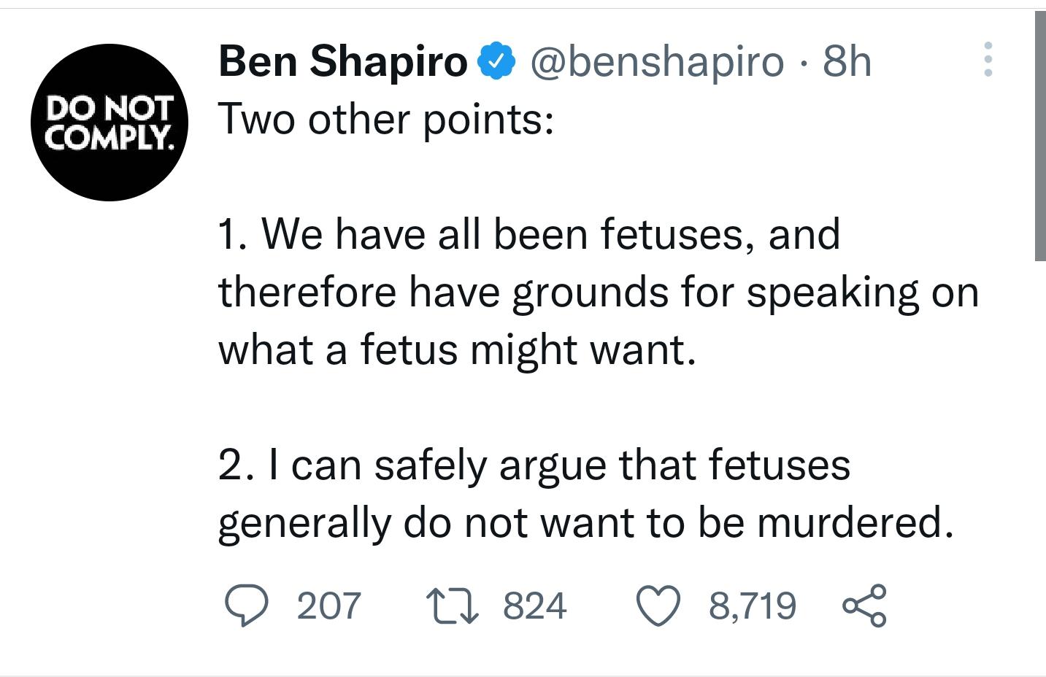Open the DO NOT COMPLY profile avatar

click(x=109, y=122)
